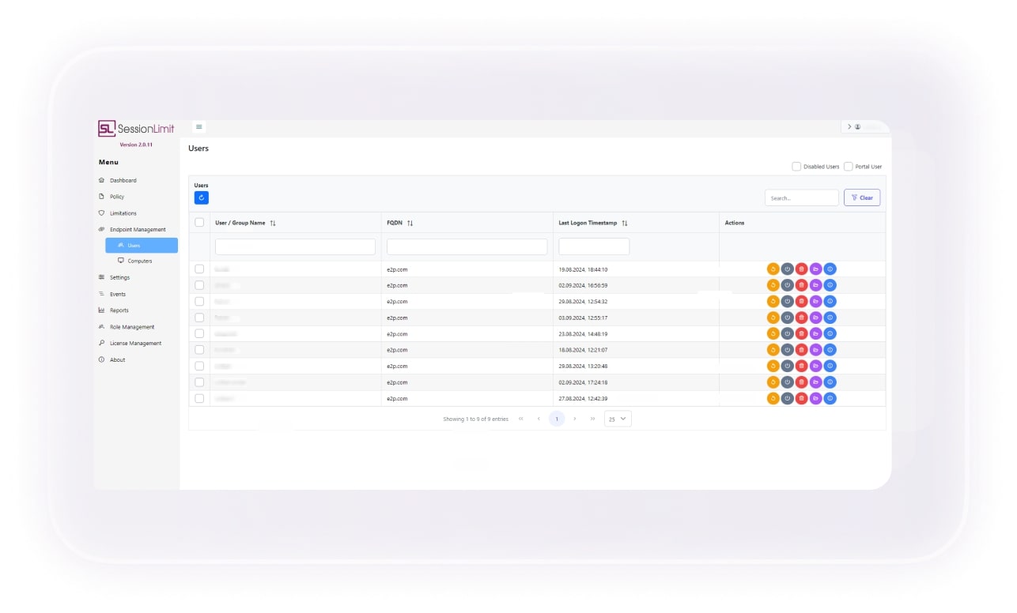Click purple folder icon for 29.08.2024, 12:54:32 row
This screenshot has width=1017, height=613.
(x=815, y=302)
